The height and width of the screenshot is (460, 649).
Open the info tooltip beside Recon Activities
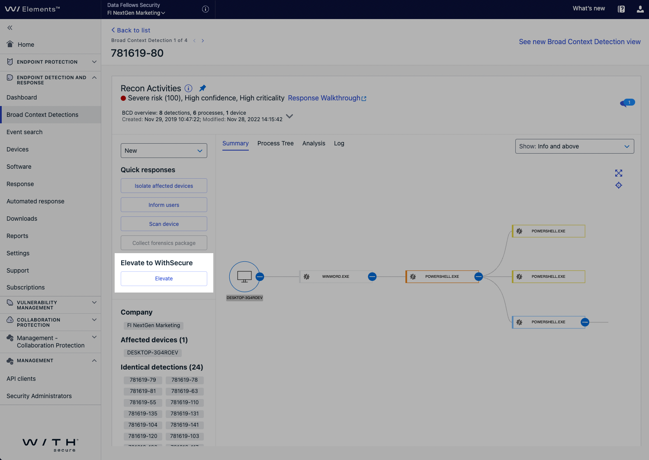pyautogui.click(x=188, y=88)
